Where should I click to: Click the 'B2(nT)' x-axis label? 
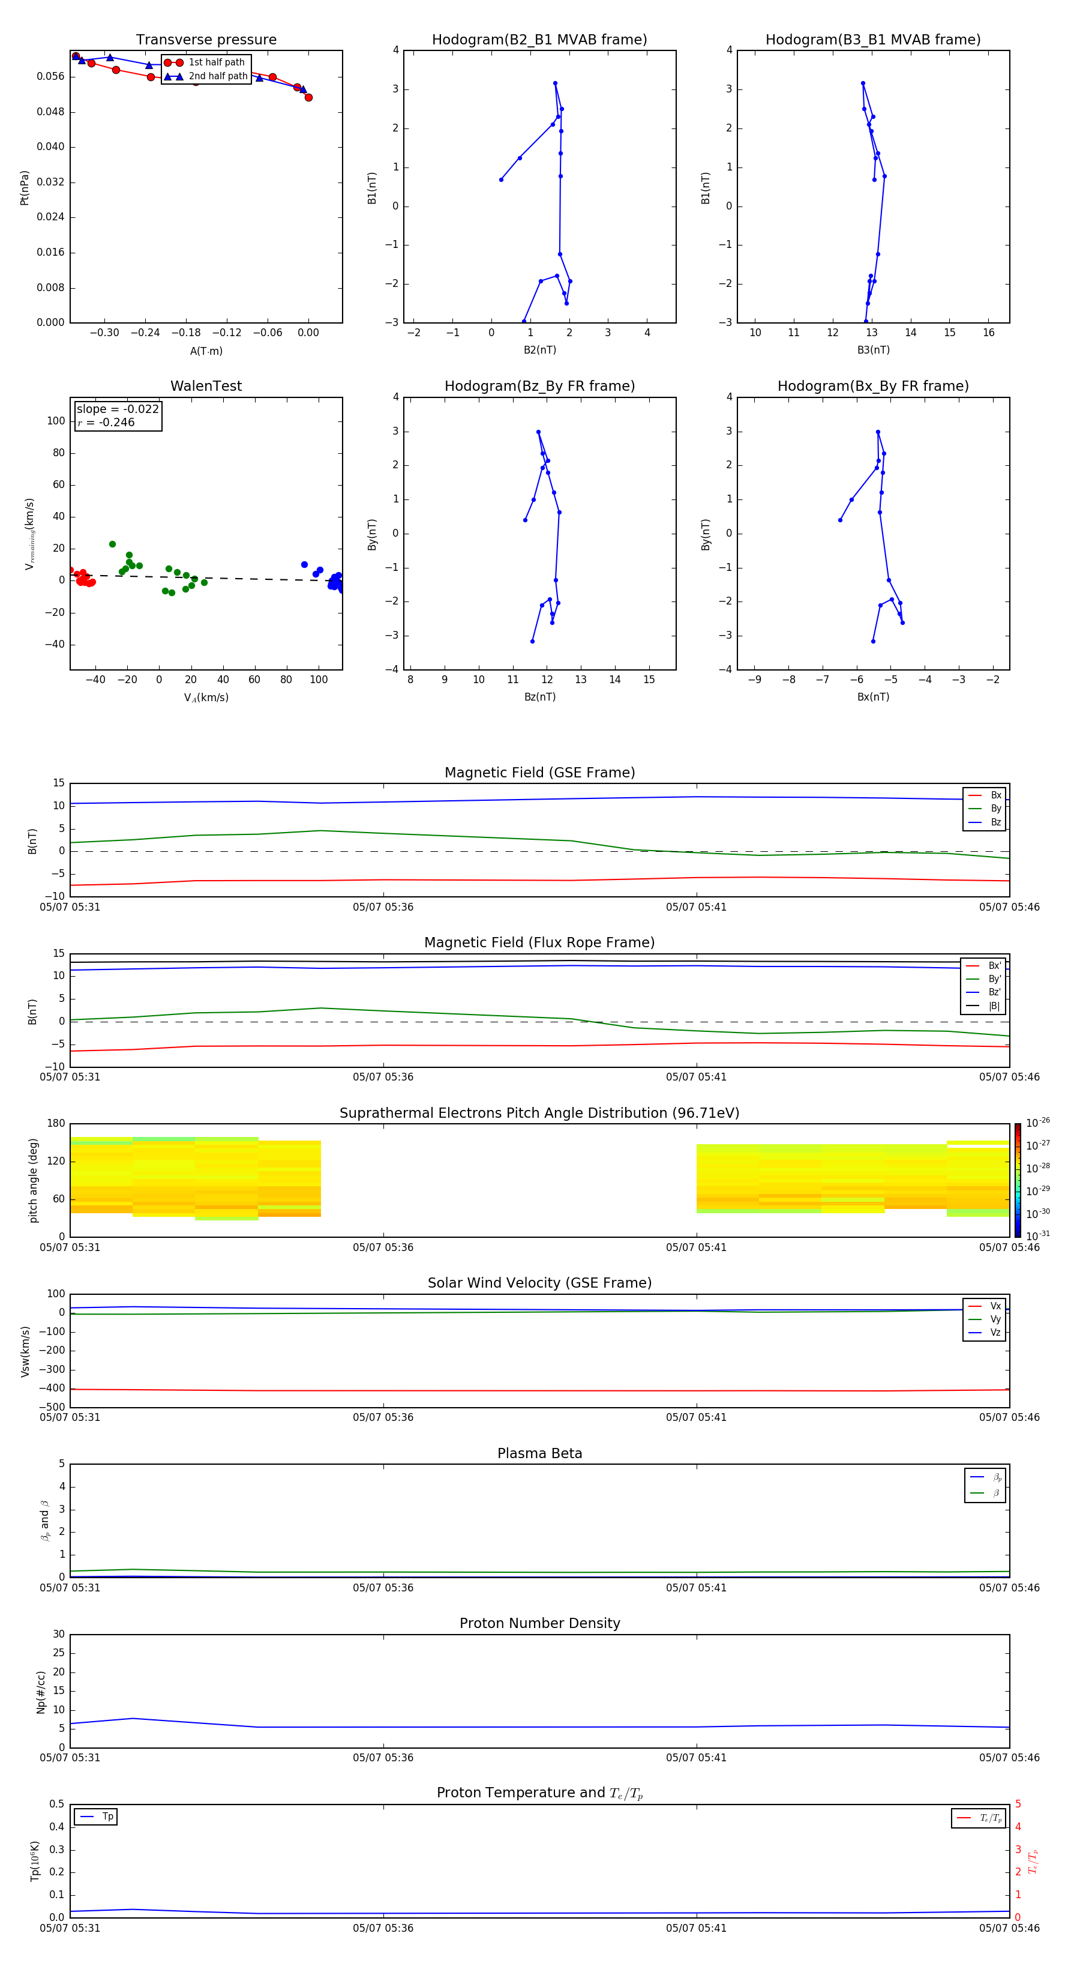click(x=539, y=351)
